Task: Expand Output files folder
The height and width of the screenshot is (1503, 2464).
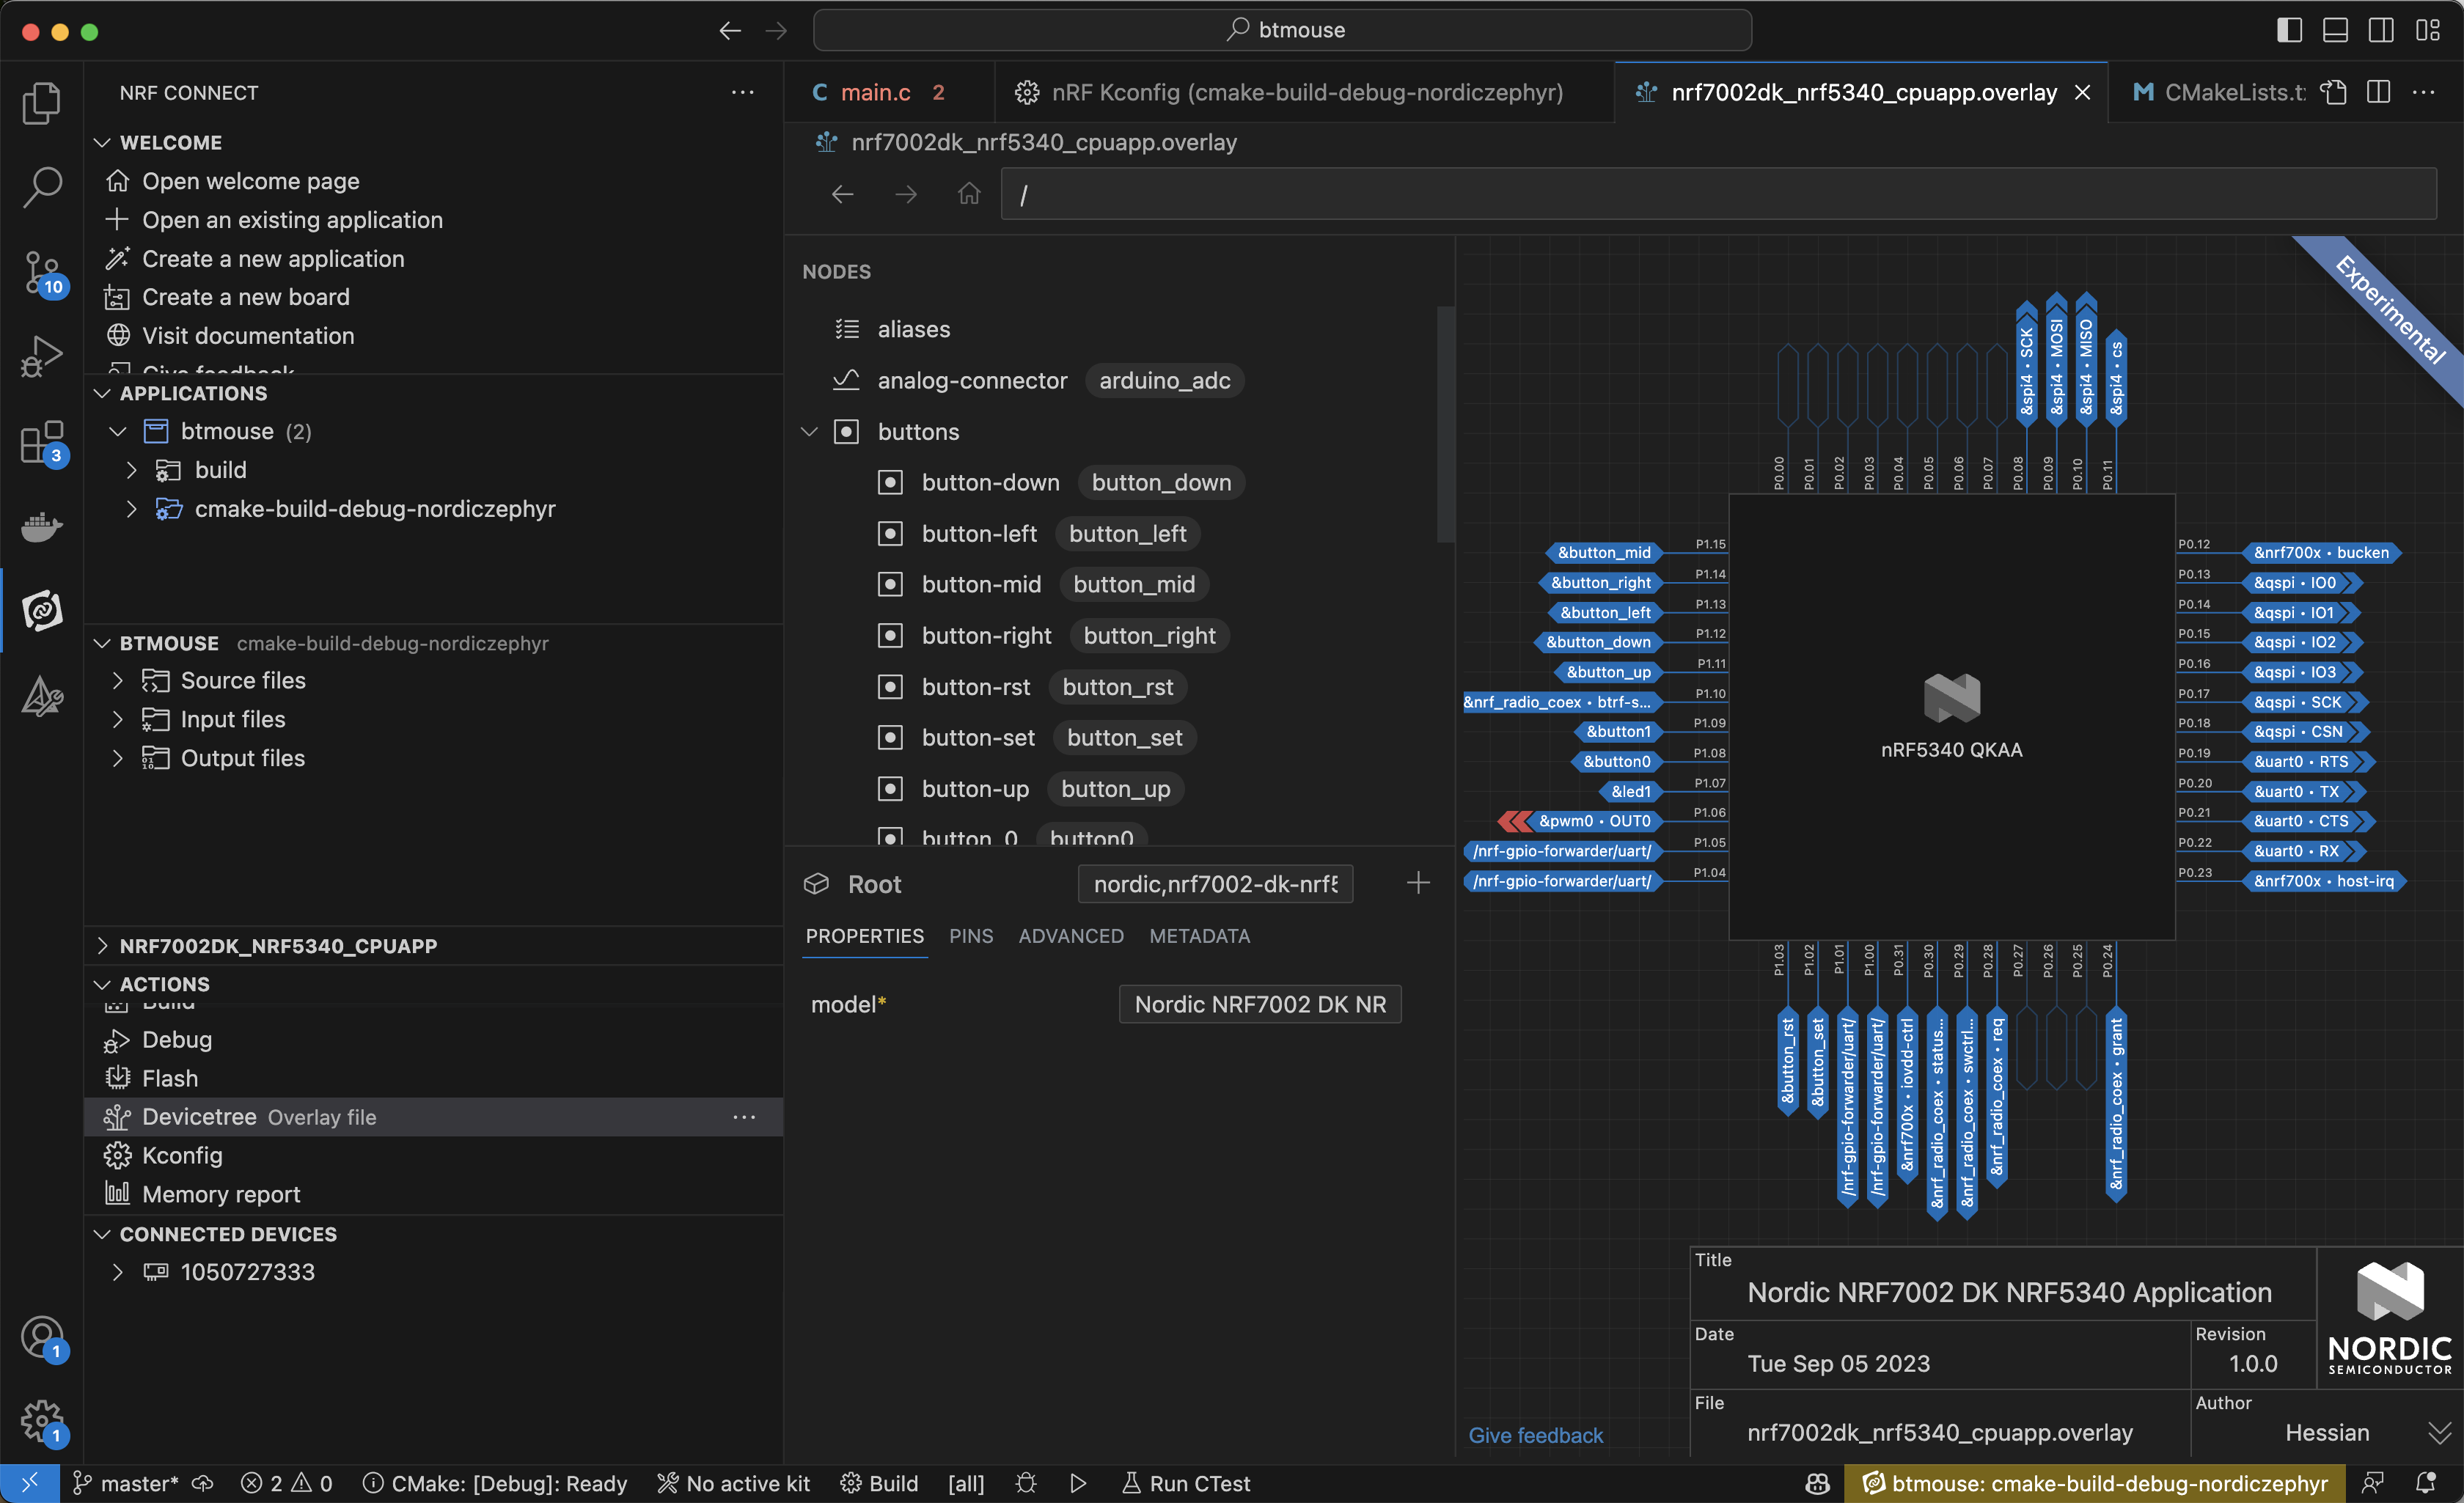Action: click(x=118, y=758)
